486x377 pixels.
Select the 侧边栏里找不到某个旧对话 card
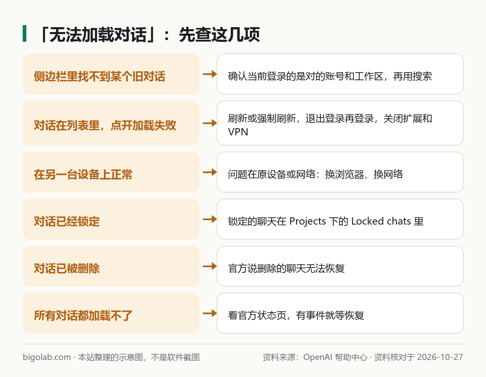111,74
